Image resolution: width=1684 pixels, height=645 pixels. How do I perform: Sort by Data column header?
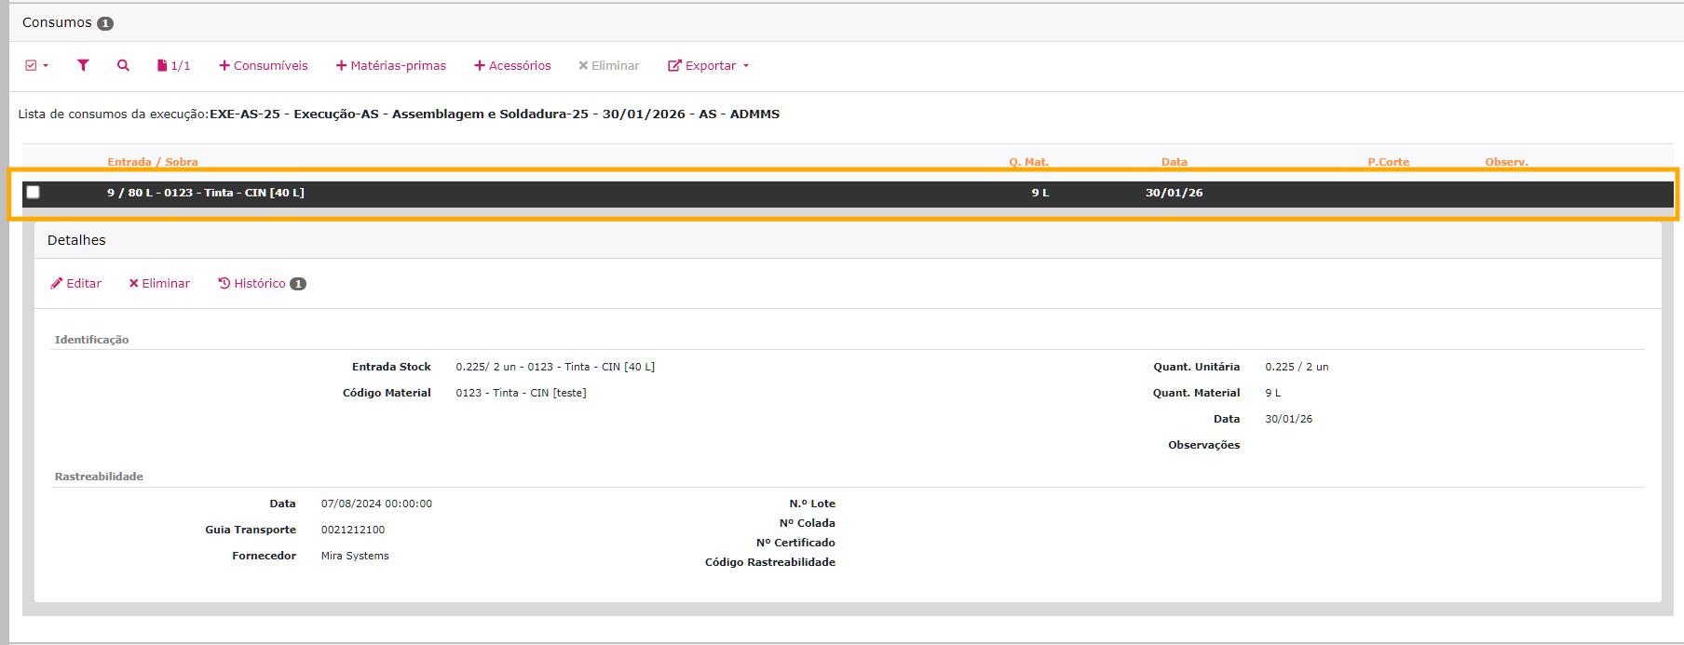1174,162
